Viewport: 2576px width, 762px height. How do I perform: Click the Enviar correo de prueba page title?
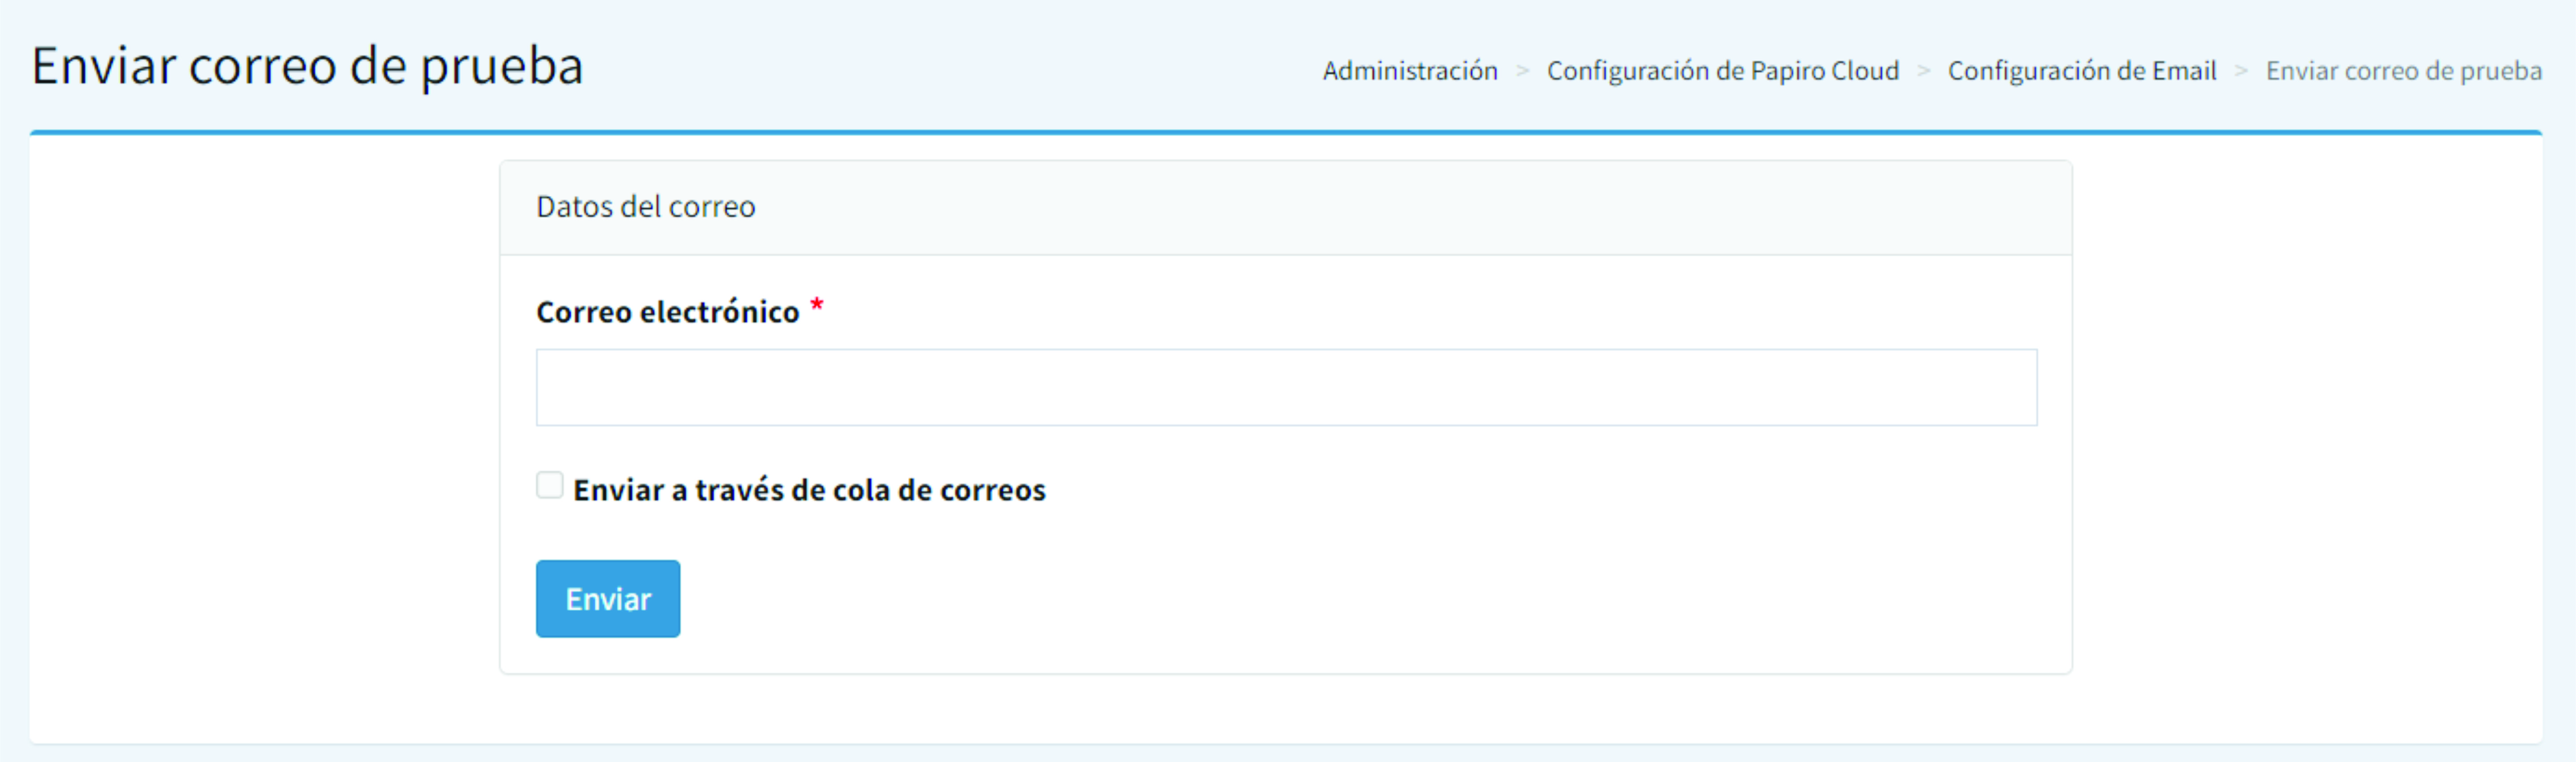point(307,67)
